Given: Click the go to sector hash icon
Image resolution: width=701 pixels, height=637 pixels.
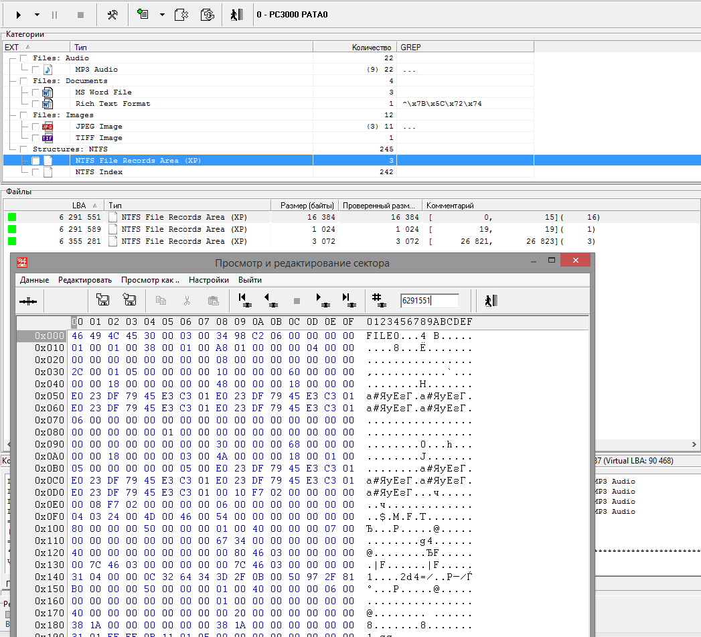Looking at the screenshot, I should [378, 301].
